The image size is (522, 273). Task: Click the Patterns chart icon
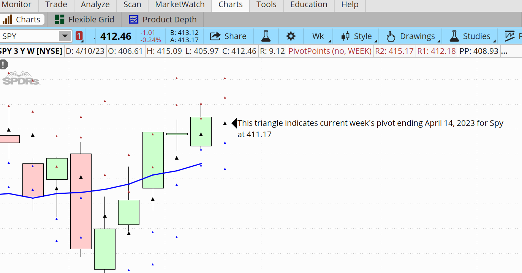pos(510,36)
